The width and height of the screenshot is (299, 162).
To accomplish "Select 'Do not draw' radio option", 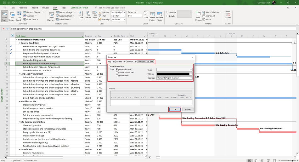I will (x=117, y=75).
